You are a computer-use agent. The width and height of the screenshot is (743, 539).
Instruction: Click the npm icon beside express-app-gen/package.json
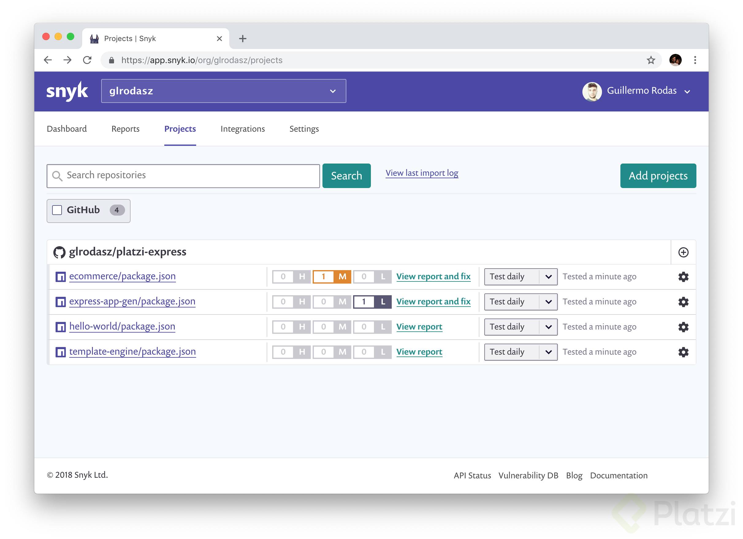tap(61, 302)
